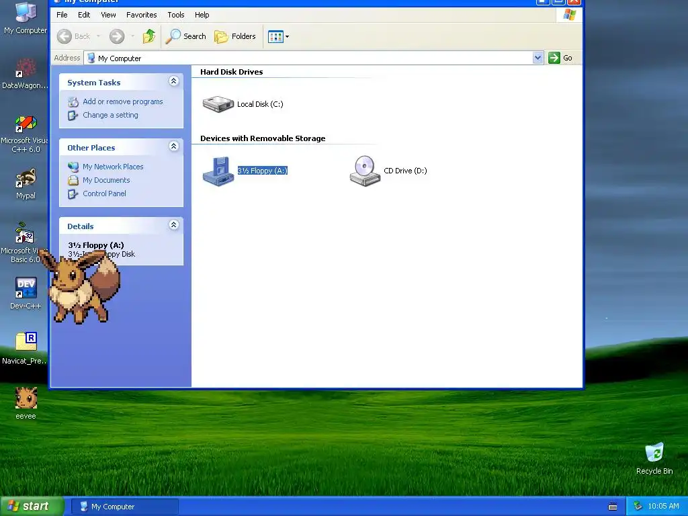Toggle the Folders pane button

pos(235,36)
